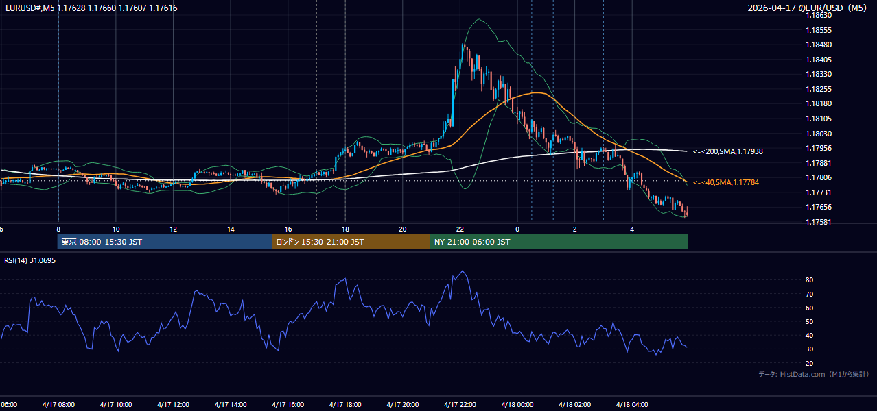Click hour tick 14 under candlestick chart

[231, 229]
